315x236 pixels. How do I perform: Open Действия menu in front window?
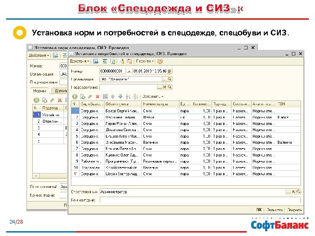[79, 61]
